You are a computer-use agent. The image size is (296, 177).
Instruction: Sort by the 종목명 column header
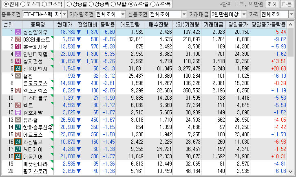click(38, 24)
